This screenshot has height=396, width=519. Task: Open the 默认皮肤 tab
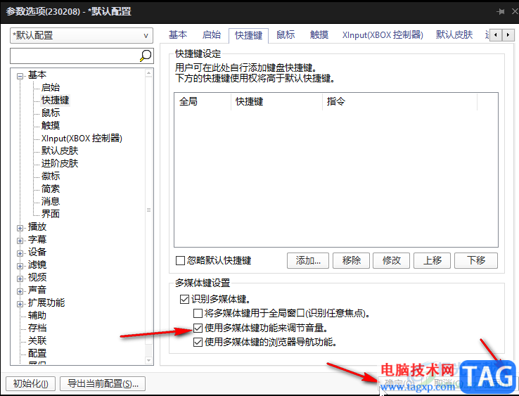coord(454,34)
